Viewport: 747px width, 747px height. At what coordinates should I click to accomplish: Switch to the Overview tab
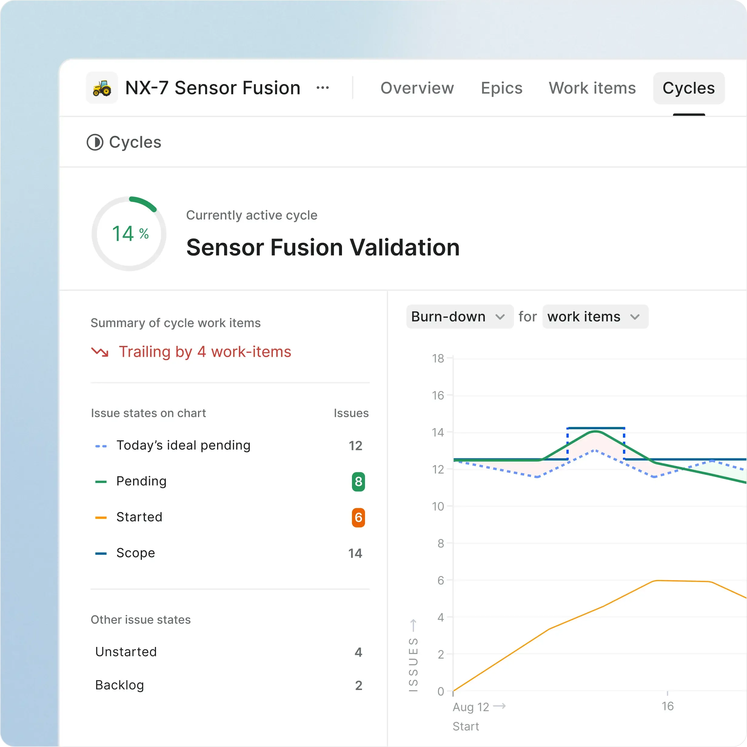(417, 88)
